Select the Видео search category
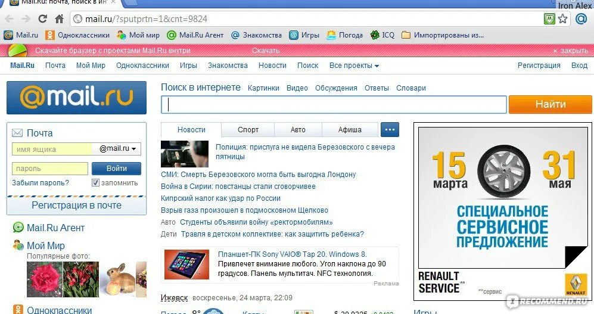Screen dimensions: 594x314 coord(297,88)
